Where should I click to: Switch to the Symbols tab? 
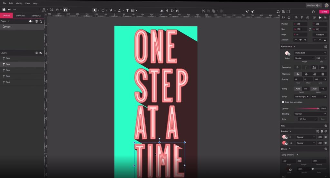pos(36,15)
